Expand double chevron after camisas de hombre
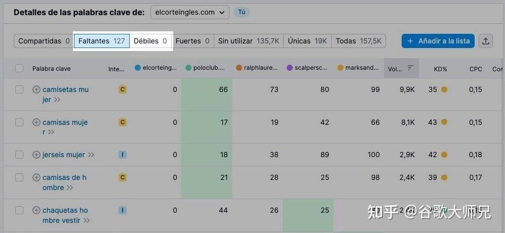 pyautogui.click(x=70, y=188)
